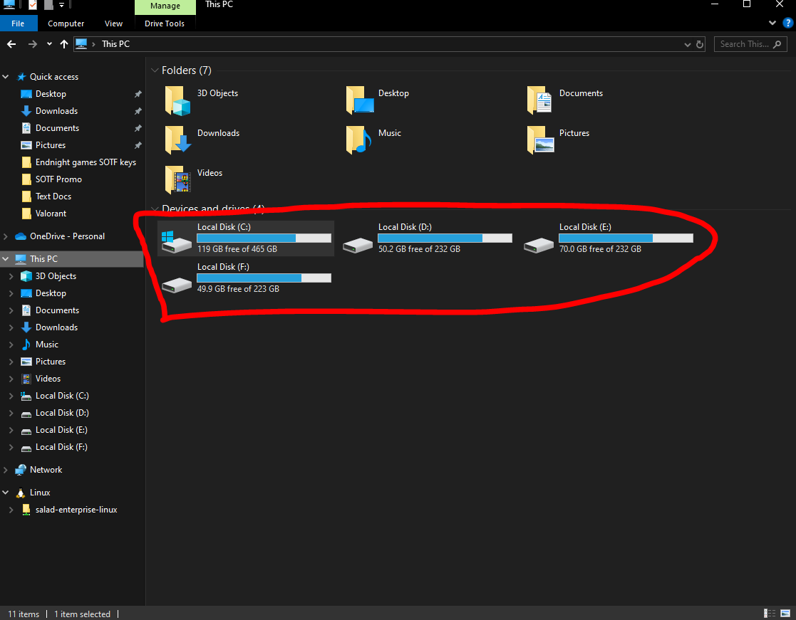Open the Help question mark icon
Viewport: 796px width, 620px height.
[788, 23]
